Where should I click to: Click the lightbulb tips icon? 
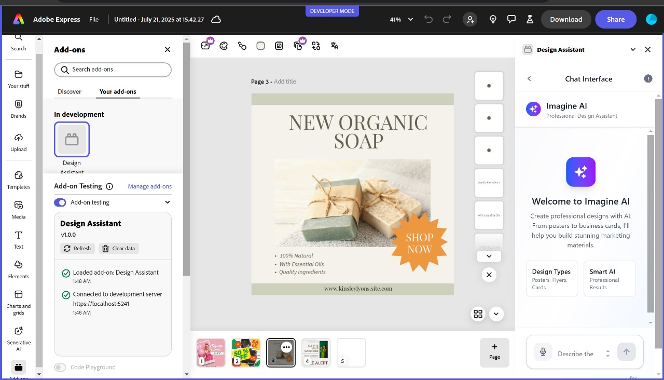[493, 19]
